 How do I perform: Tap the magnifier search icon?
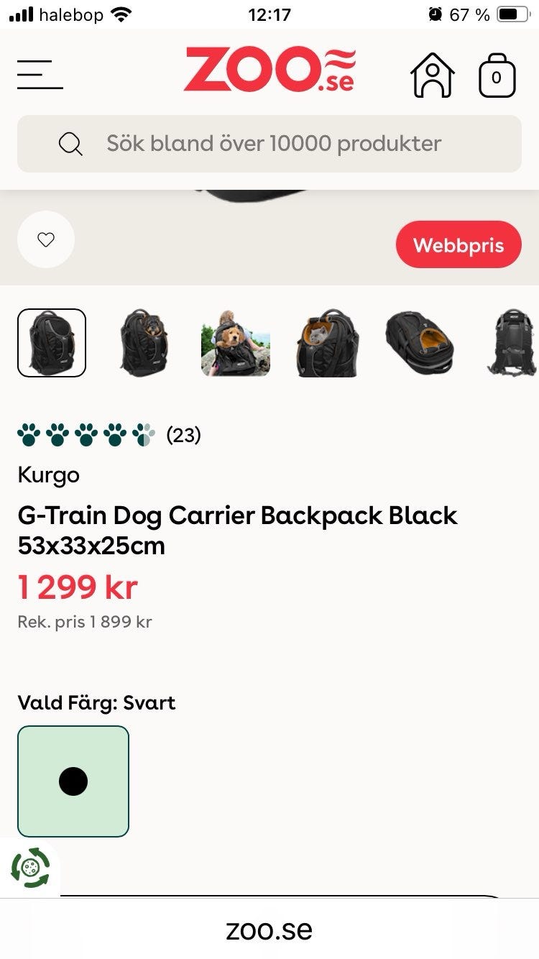[70, 144]
